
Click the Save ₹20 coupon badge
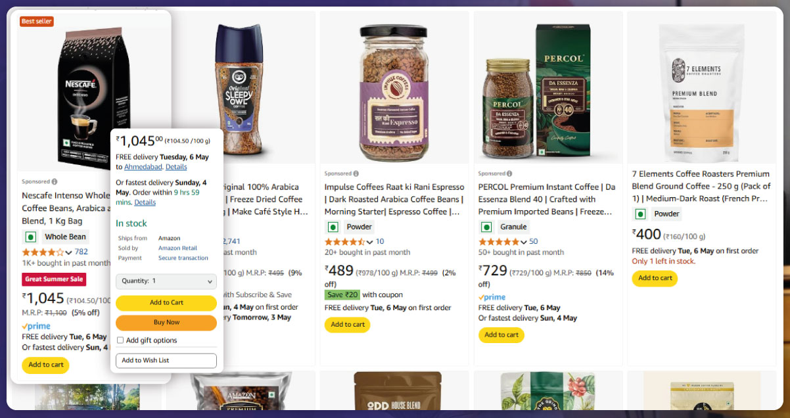pos(342,295)
